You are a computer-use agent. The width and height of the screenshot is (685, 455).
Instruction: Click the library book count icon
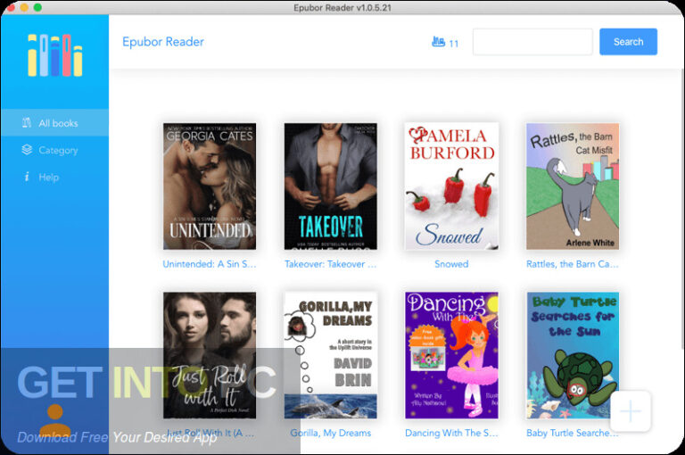point(438,42)
